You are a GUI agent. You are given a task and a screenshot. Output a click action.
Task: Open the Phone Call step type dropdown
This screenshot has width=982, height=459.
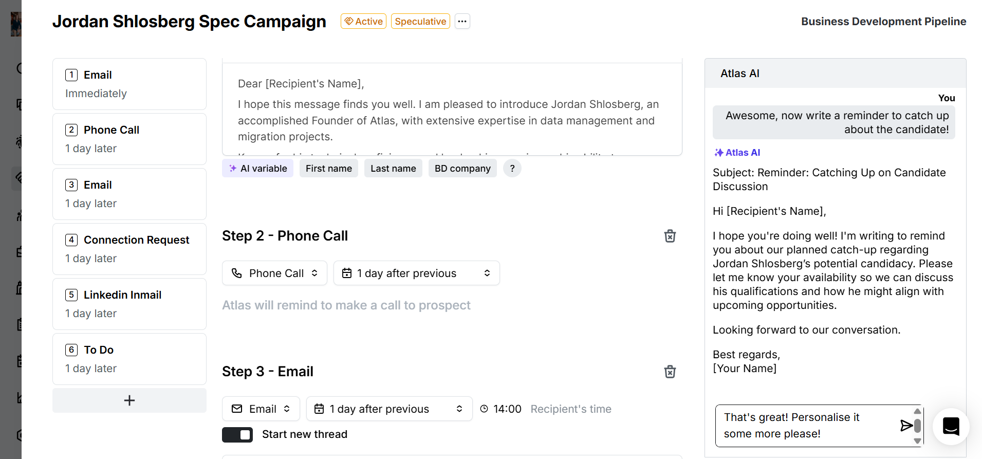click(274, 273)
